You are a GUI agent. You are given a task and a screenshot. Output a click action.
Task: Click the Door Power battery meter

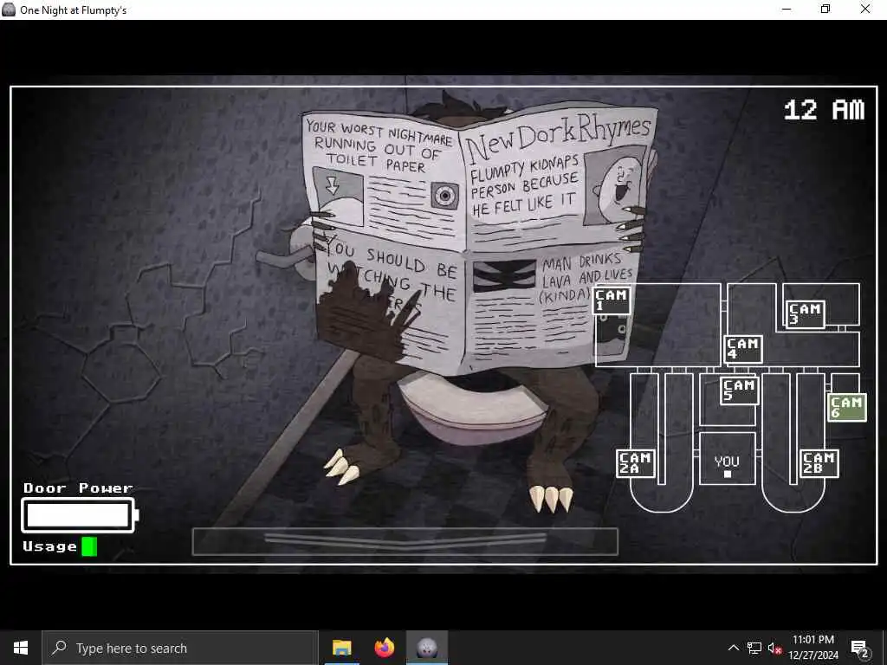80,515
